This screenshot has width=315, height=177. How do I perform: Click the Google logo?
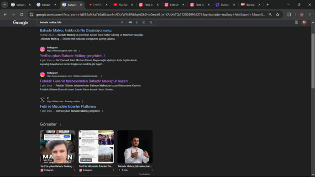pos(21,23)
